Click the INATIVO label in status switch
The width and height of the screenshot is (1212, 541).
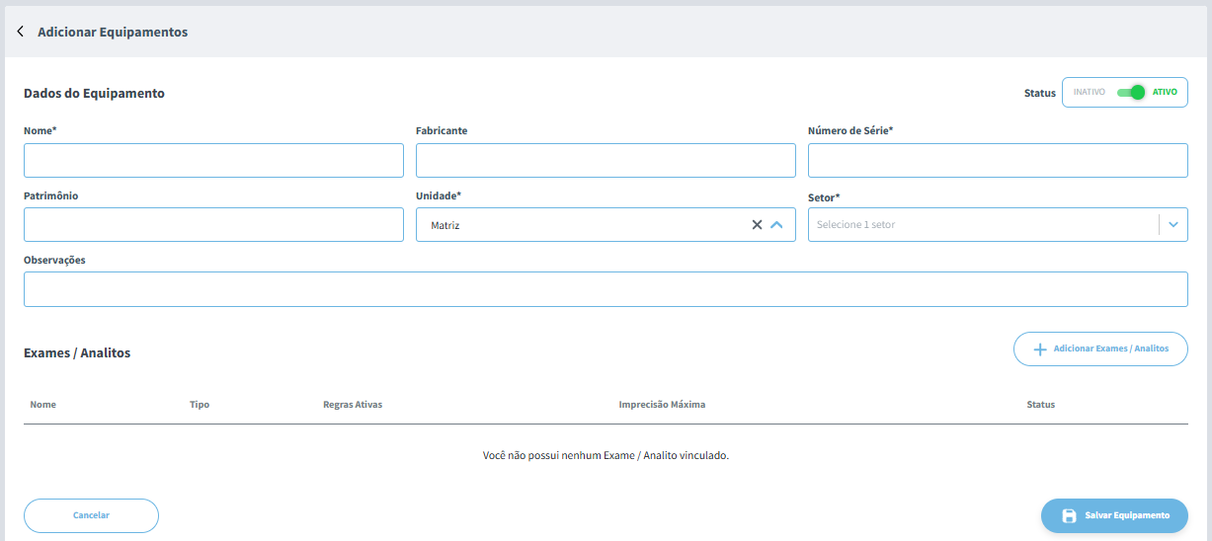click(x=1089, y=92)
